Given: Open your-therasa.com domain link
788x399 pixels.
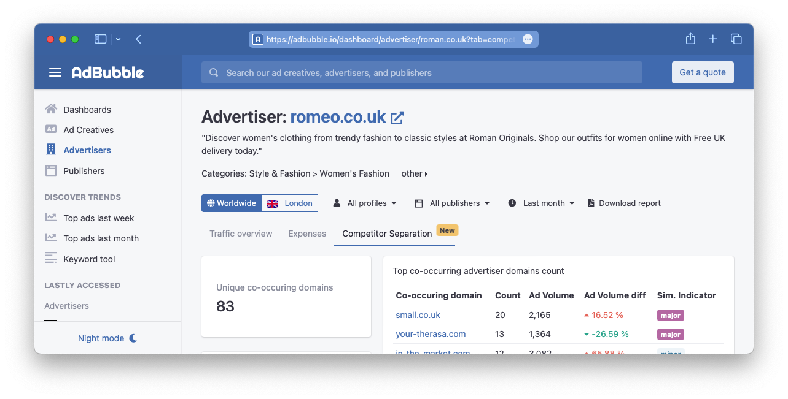Looking at the screenshot, I should [431, 334].
